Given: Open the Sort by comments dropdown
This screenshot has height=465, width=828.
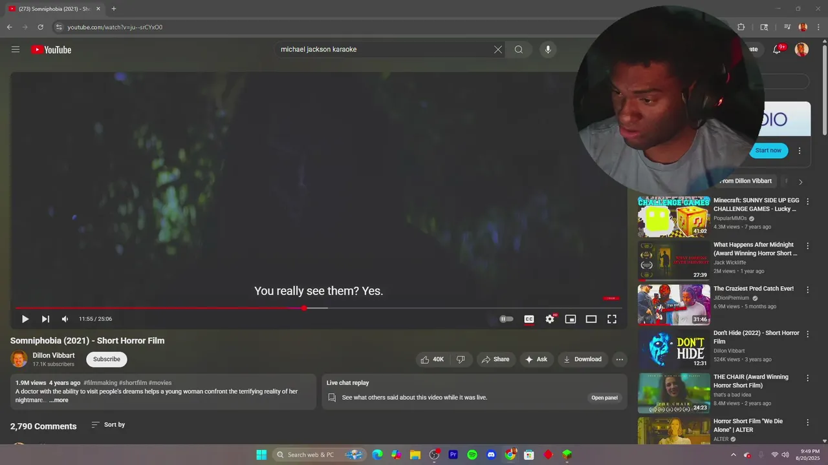Looking at the screenshot, I should tap(108, 424).
